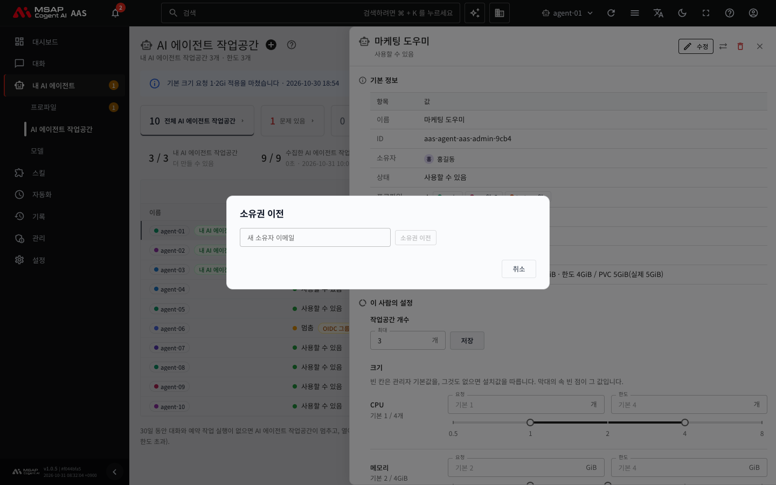Select 내 AI 에이전트 in sidebar
The image size is (776, 485).
click(65, 86)
